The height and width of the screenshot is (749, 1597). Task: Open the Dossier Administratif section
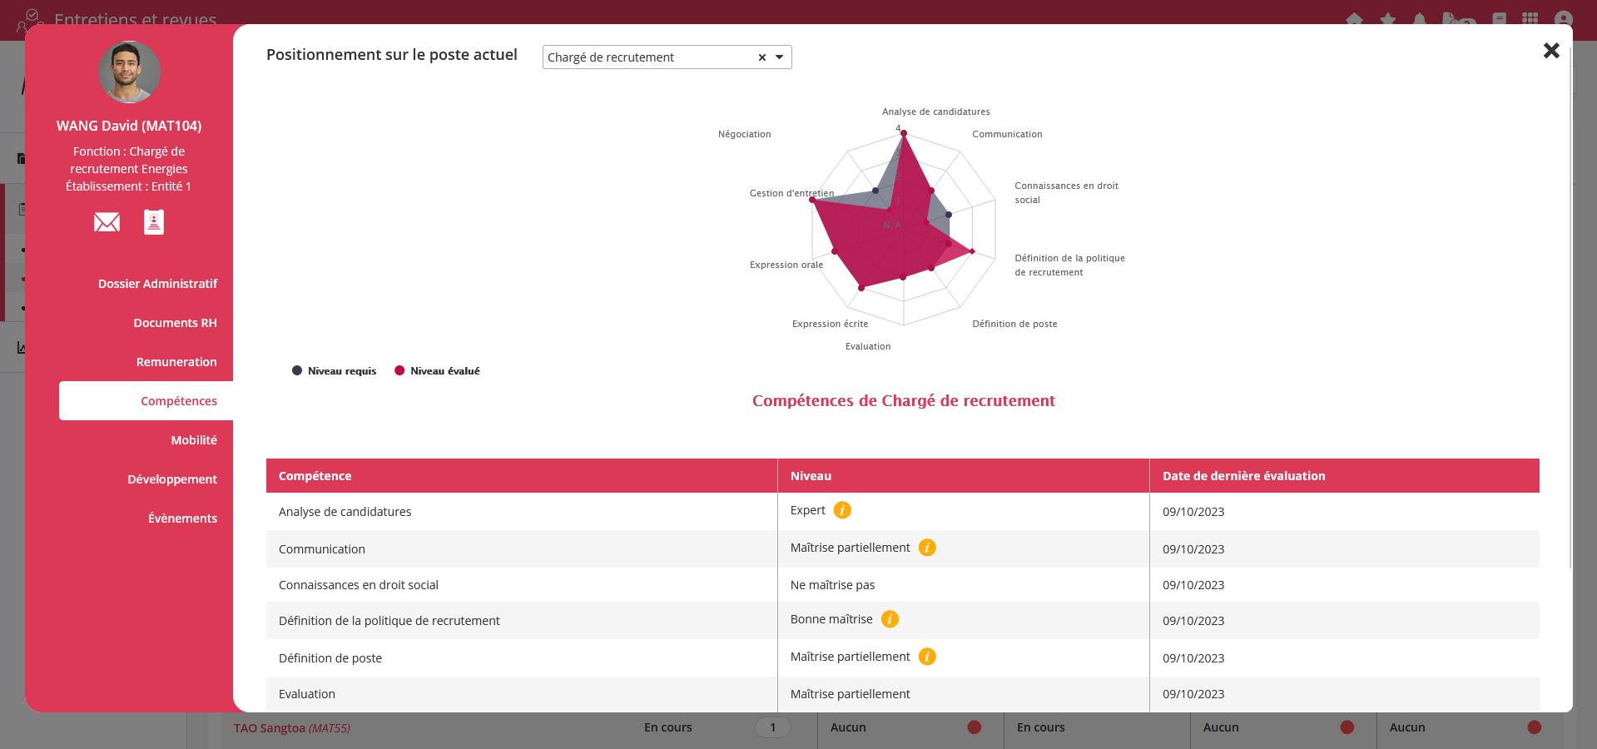click(x=157, y=284)
